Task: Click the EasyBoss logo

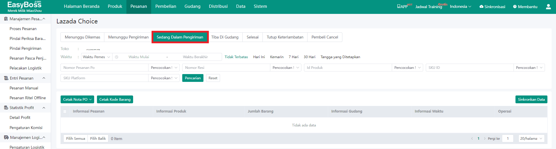Action: pyautogui.click(x=24, y=6)
